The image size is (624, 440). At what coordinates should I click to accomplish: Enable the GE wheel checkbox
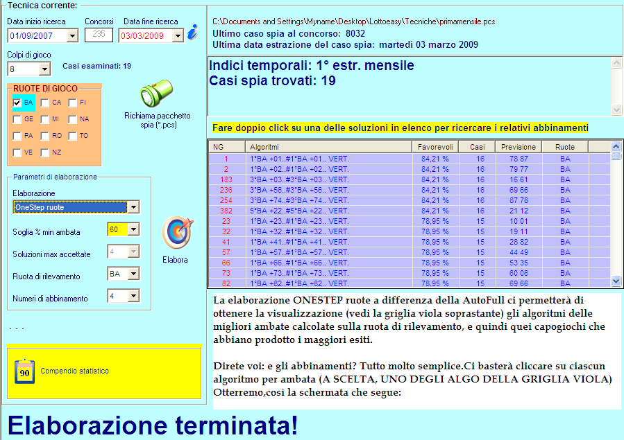(x=17, y=119)
